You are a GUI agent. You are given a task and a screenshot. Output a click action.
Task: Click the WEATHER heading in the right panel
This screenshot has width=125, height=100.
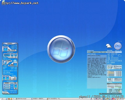(x=109, y=50)
